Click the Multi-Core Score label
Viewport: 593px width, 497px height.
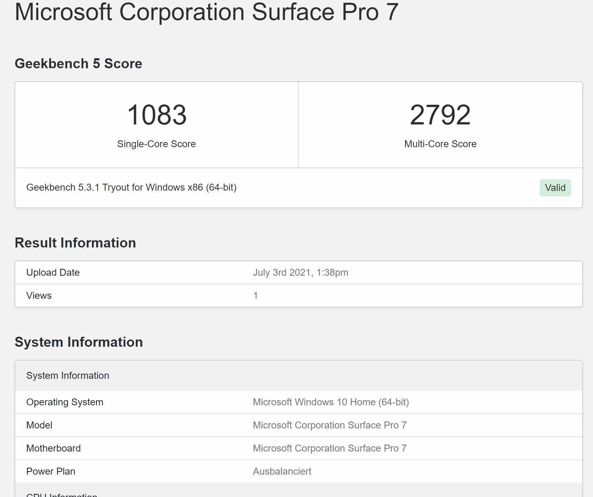click(x=440, y=144)
